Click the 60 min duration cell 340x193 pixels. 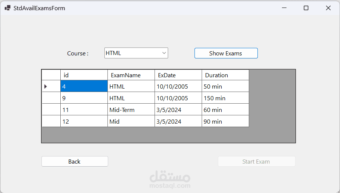(x=225, y=110)
